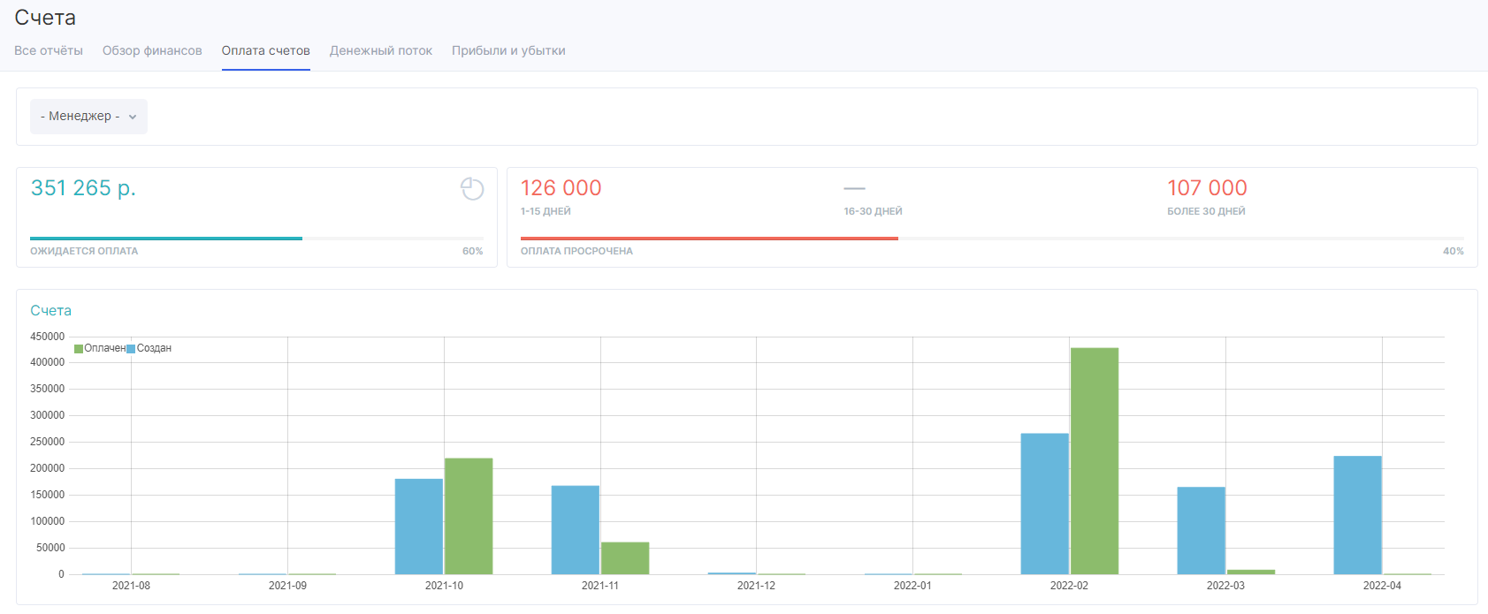Toggle the Создан series in chart legend
Screen dimensions: 1488x614
[149, 349]
